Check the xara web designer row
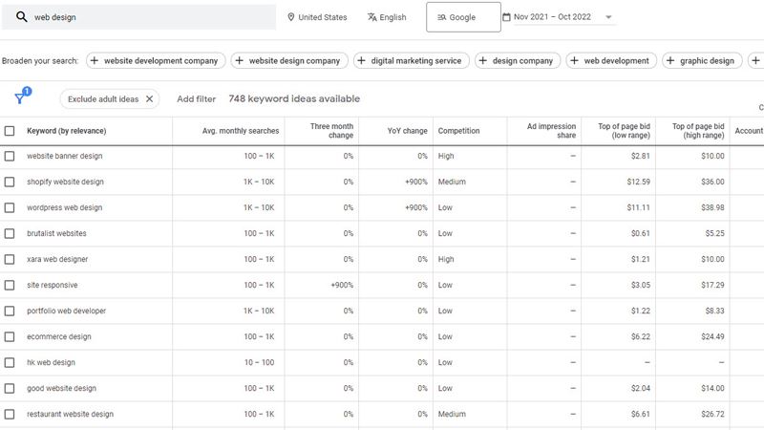The image size is (764, 430). point(10,259)
